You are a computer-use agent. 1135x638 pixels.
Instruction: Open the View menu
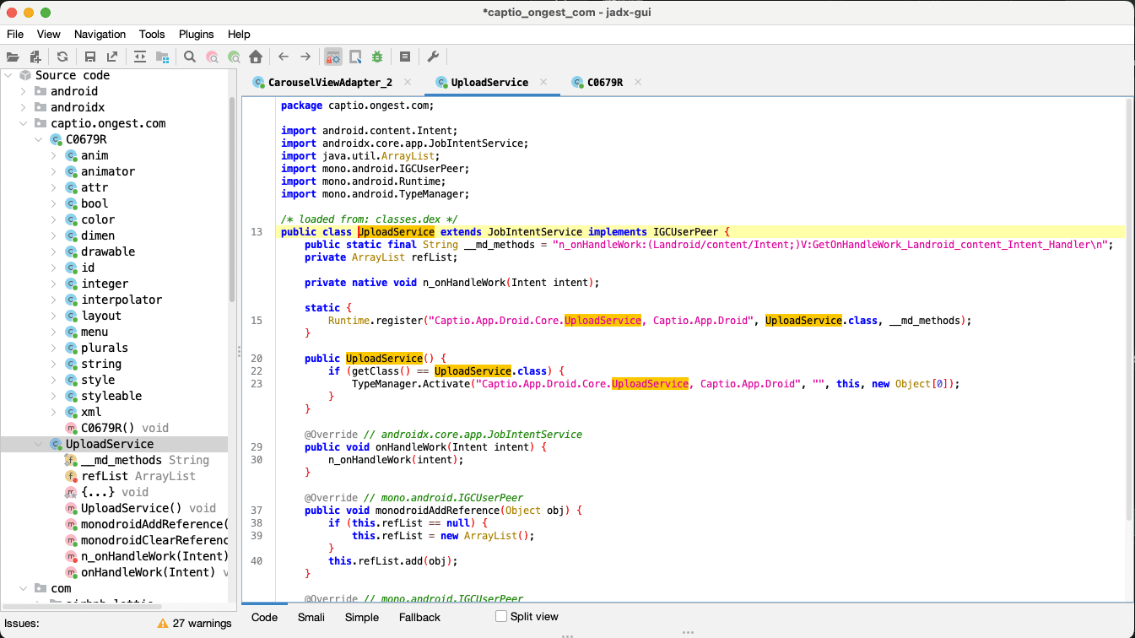point(49,34)
